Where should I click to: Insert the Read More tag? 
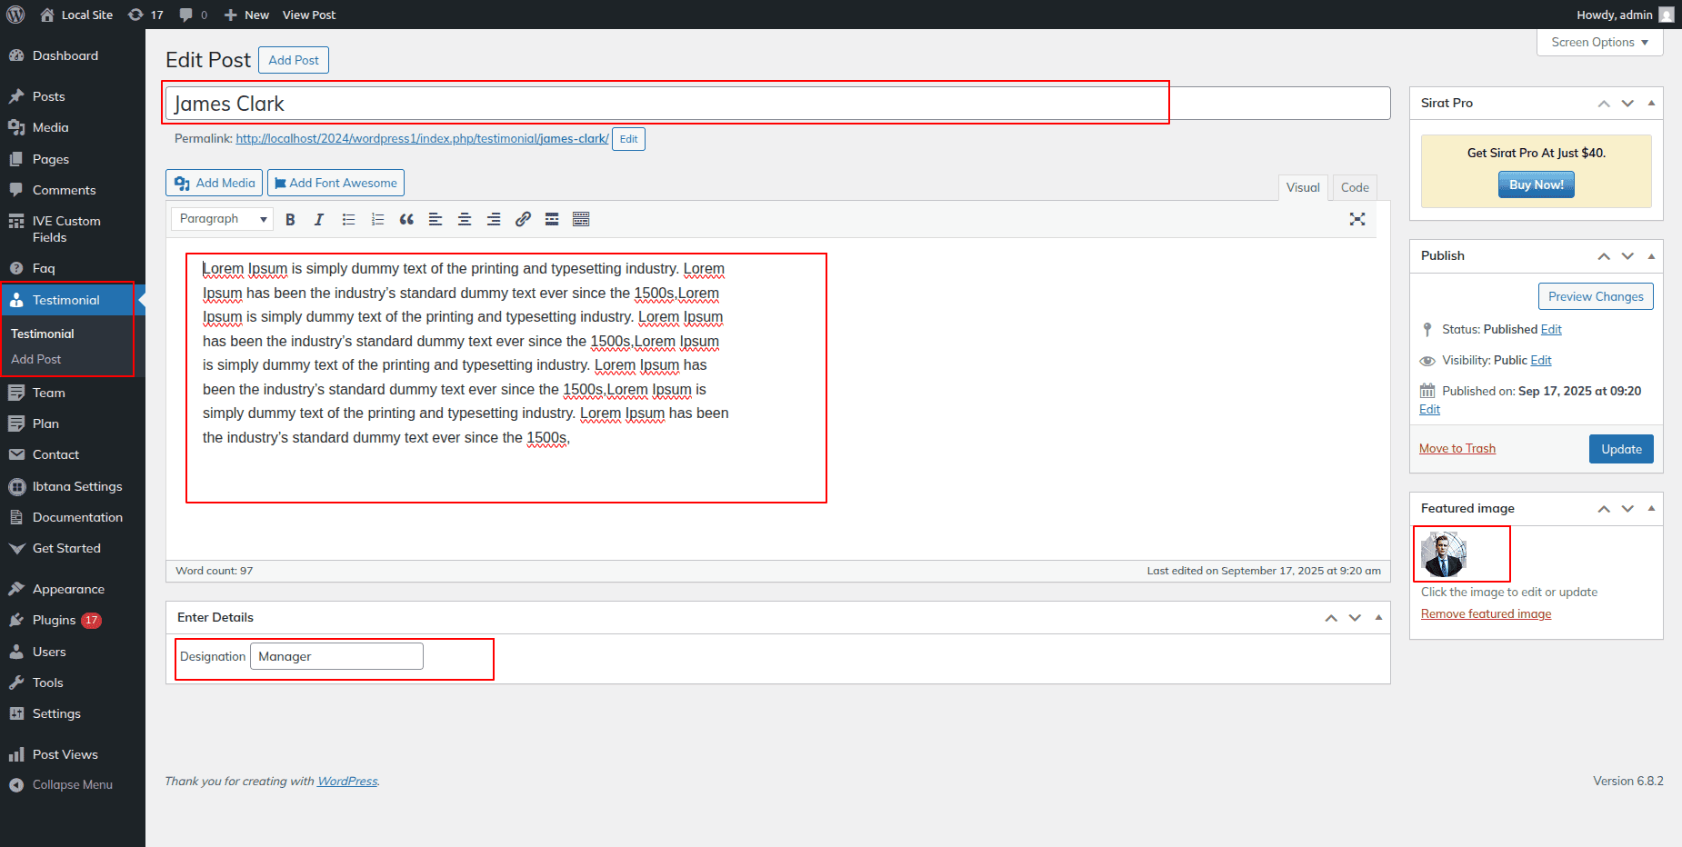pyautogui.click(x=552, y=219)
